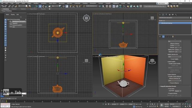Viewport: 192px width, 108px height.
Task: Toggle the Repeat Infinitely checkbox
Action: click(169, 93)
